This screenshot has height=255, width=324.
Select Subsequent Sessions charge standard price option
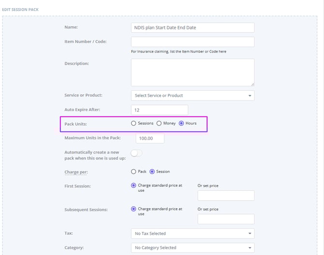[x=134, y=209]
